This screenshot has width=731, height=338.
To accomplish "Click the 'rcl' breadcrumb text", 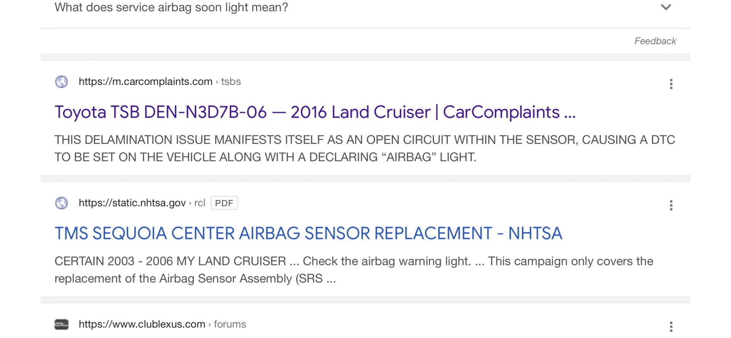I will (x=200, y=203).
